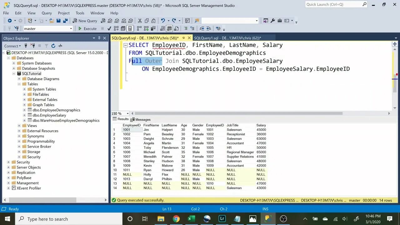Open the File menu
The width and height of the screenshot is (400, 225).
[x=6, y=13]
